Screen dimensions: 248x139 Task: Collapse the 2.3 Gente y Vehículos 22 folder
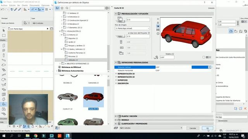62,49
